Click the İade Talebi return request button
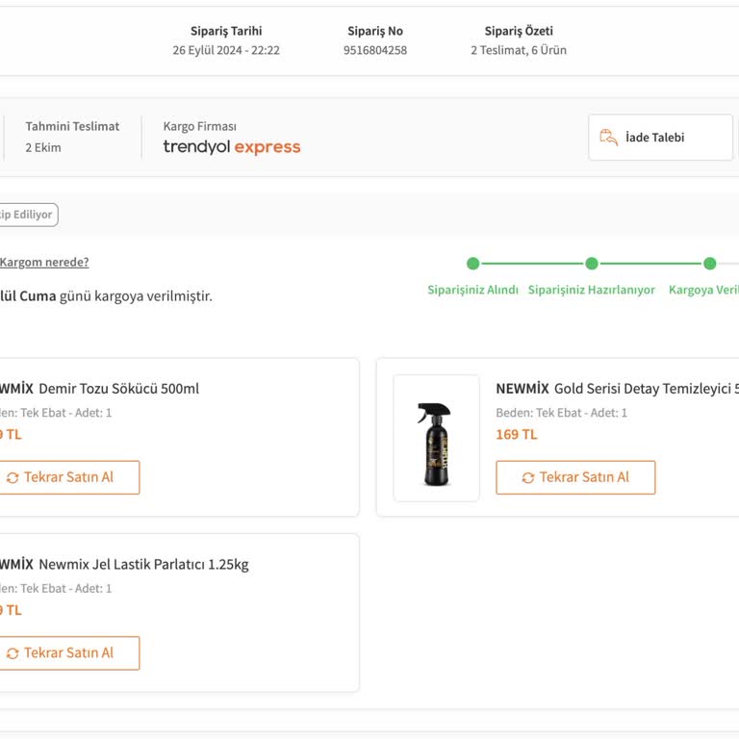739x739 pixels. [660, 138]
